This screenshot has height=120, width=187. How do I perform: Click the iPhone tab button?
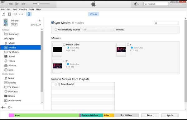pyautogui.click(x=93, y=14)
